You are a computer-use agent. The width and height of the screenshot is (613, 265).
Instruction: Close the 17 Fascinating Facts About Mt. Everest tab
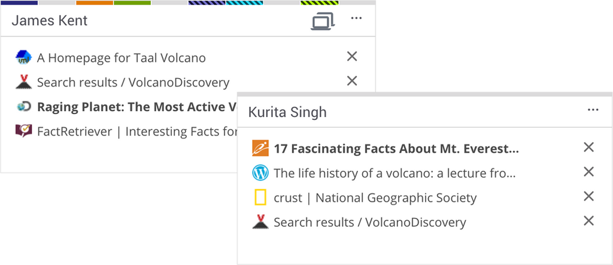pyautogui.click(x=588, y=147)
